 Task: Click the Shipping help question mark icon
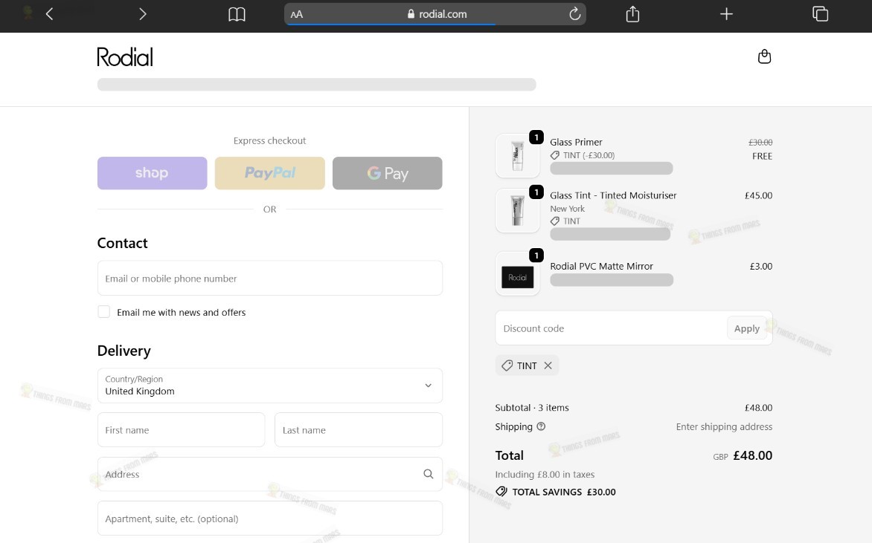tap(541, 426)
